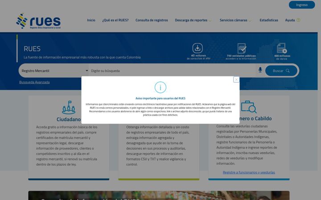Click the 'Aviso importante para usuarios del RUES' title

click(x=160, y=98)
